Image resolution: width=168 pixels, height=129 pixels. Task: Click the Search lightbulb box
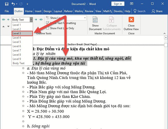click(140, 11)
